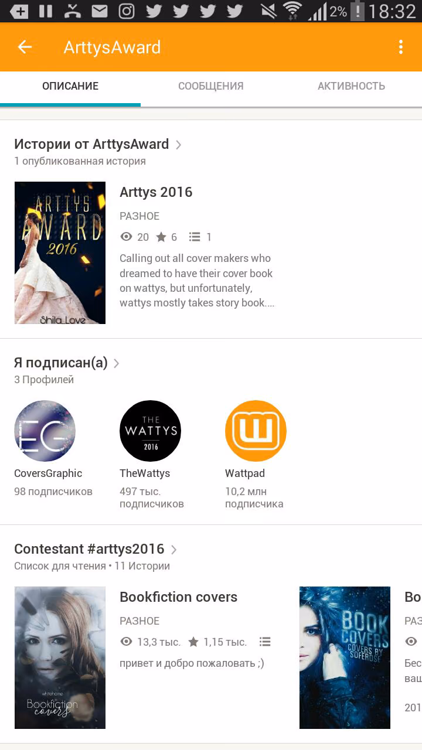The image size is (422, 750).
Task: Open the Arttys 2016 story title
Action: tap(156, 192)
